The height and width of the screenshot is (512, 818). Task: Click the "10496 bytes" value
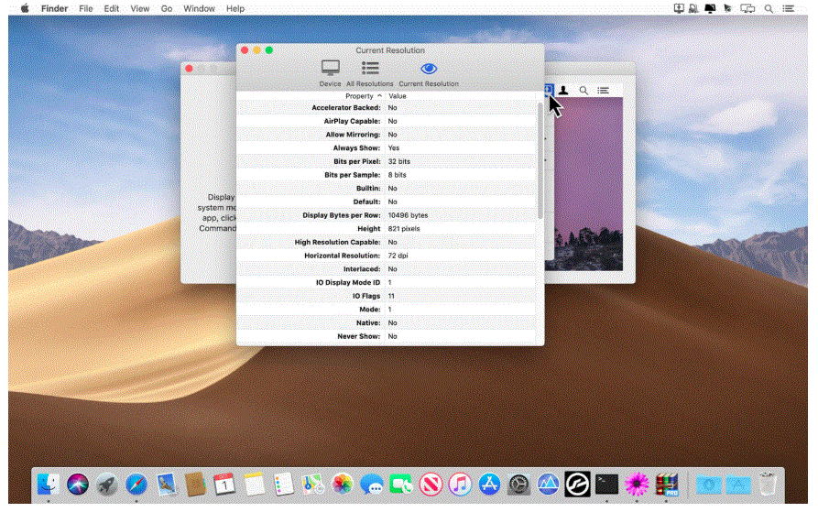point(408,215)
